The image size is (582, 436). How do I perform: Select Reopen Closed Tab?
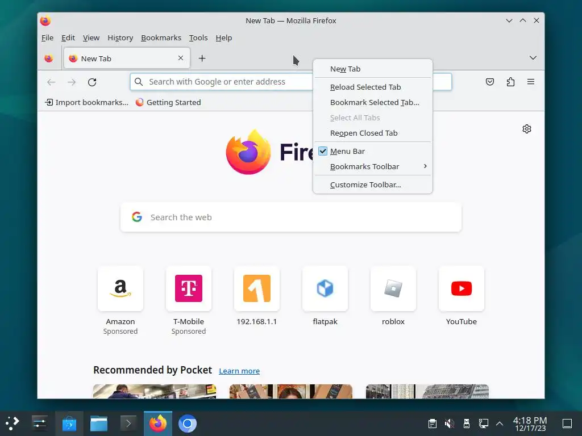point(373,133)
